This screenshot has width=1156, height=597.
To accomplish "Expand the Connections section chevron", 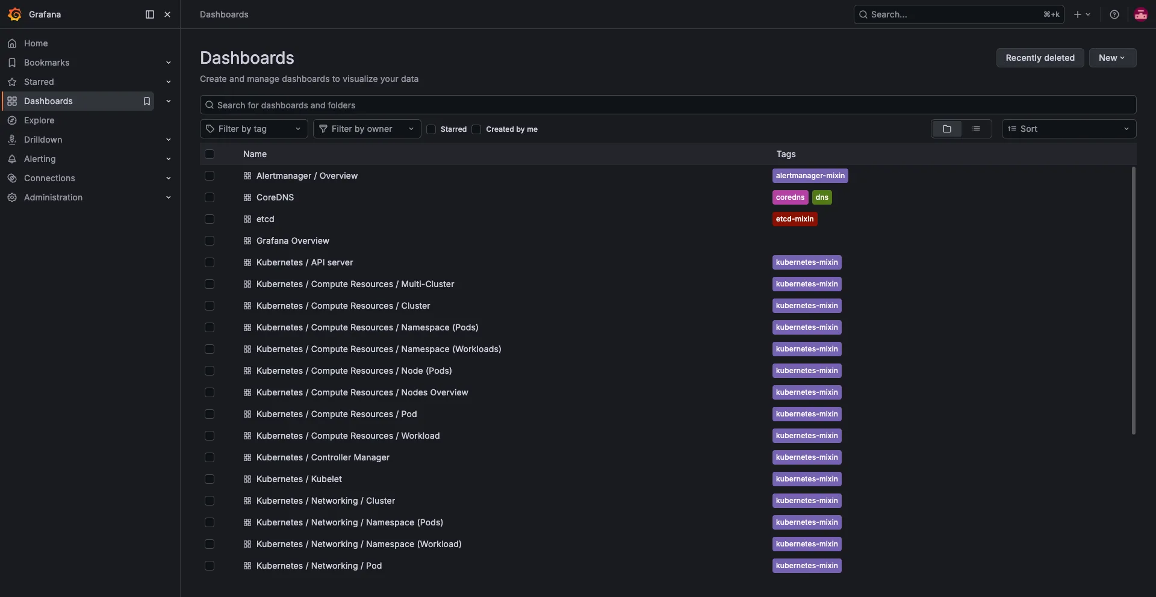I will (x=169, y=178).
